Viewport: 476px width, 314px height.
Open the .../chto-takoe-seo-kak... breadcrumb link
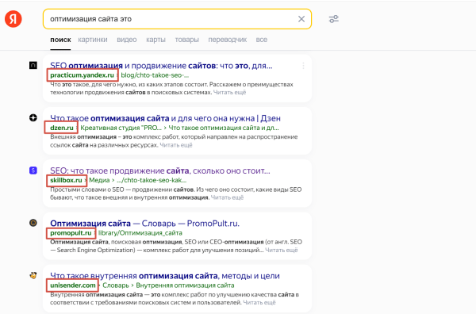[x=152, y=180]
